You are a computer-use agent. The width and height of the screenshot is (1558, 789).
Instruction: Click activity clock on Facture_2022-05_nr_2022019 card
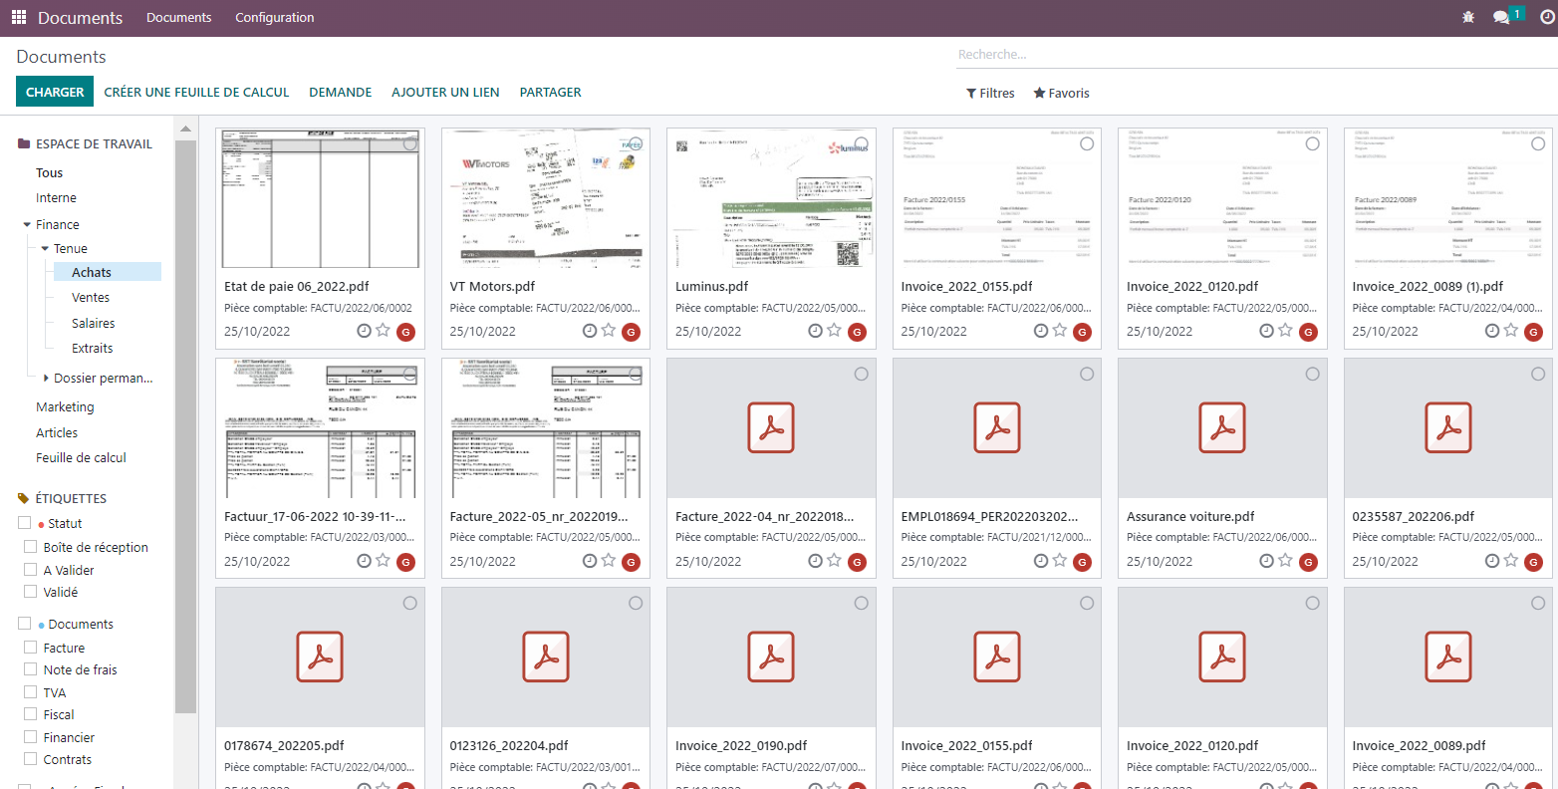point(590,561)
